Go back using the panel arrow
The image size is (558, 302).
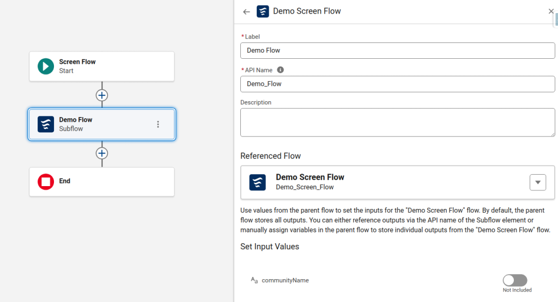[246, 12]
